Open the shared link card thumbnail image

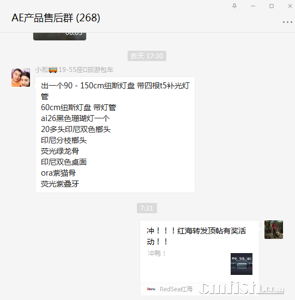tap(242, 264)
